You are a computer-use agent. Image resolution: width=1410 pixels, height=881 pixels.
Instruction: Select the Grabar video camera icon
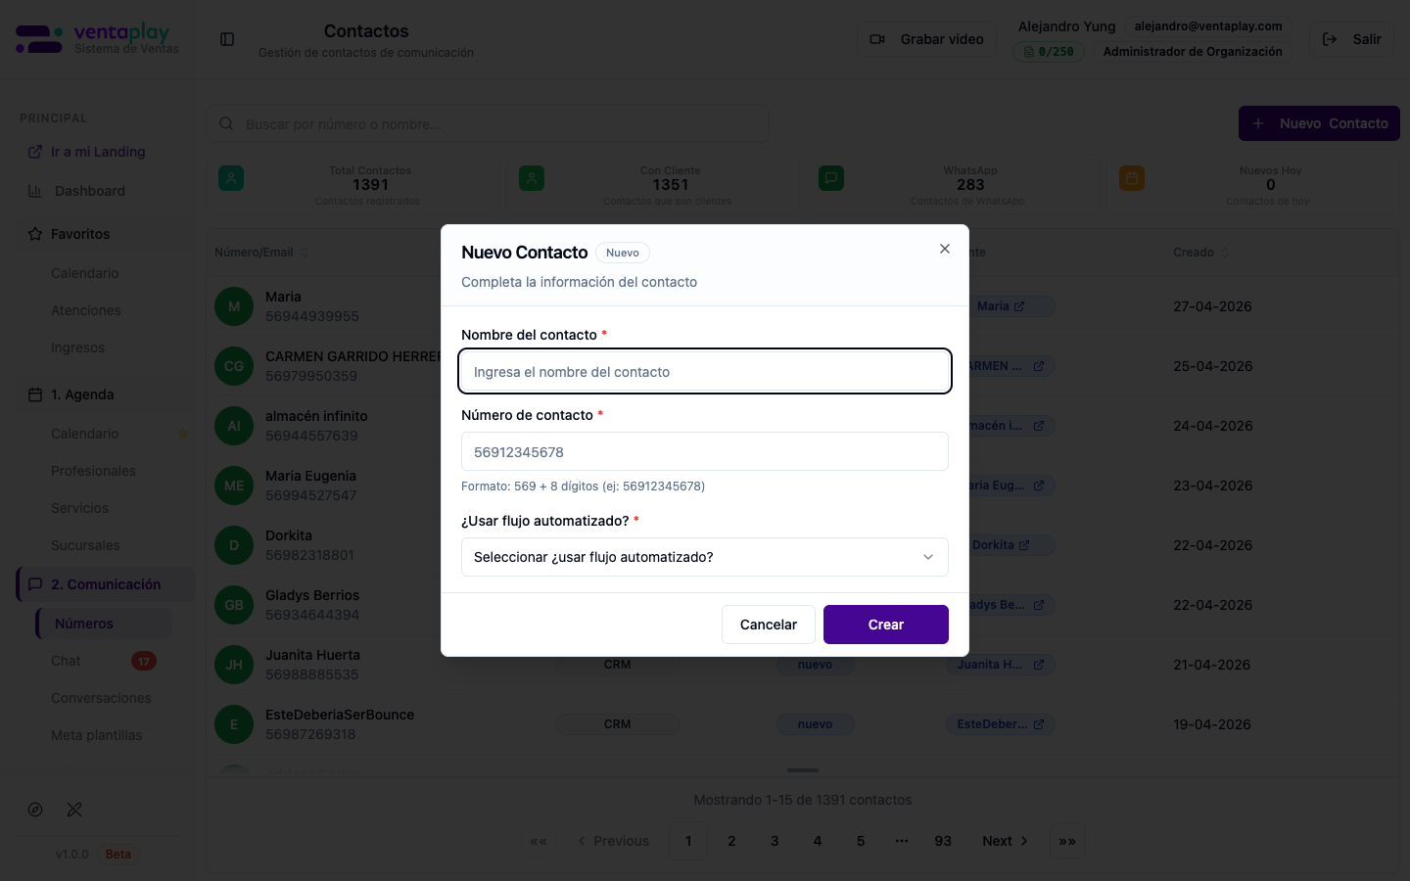pyautogui.click(x=878, y=39)
